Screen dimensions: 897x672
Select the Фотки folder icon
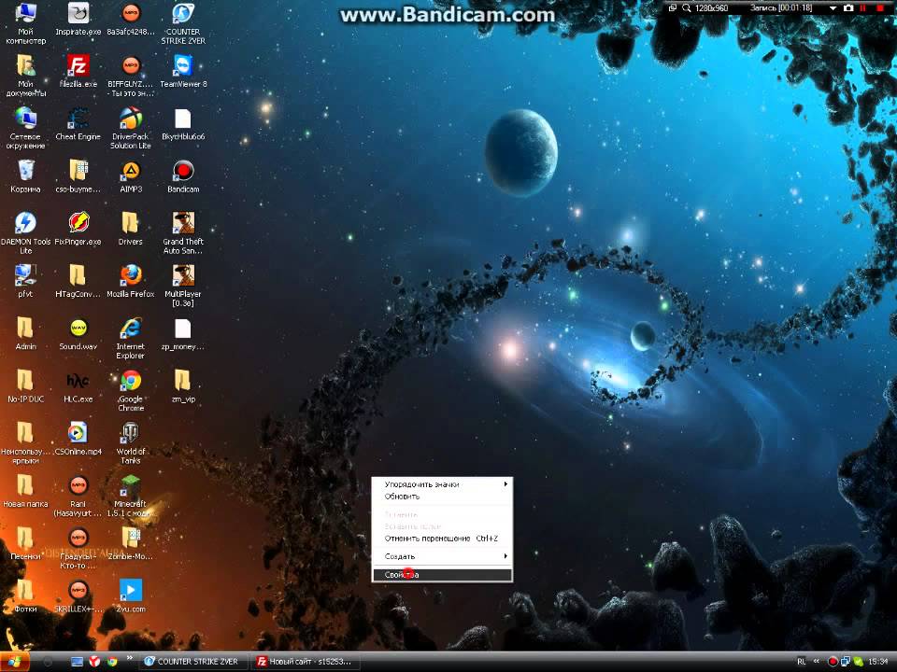[26, 595]
